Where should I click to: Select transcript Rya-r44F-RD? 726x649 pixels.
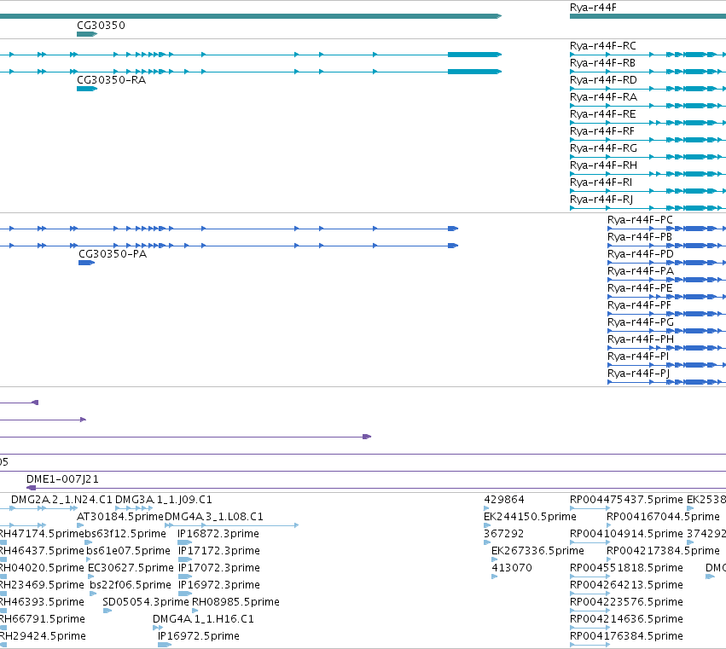coord(603,80)
